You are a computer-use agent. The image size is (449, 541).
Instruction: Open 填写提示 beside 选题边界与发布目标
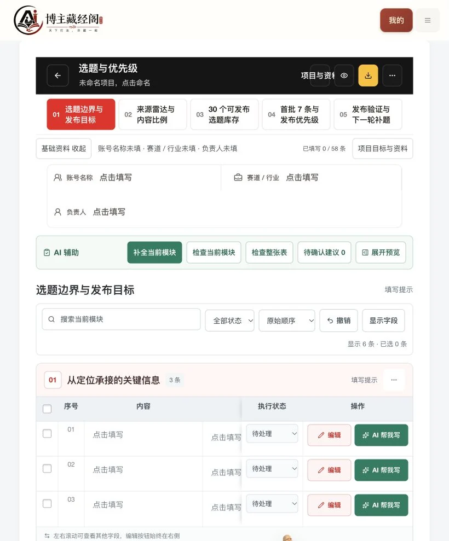click(399, 289)
